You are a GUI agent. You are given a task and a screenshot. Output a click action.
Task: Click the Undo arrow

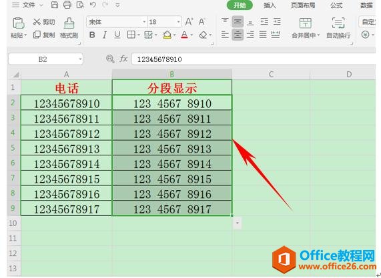click(x=93, y=5)
